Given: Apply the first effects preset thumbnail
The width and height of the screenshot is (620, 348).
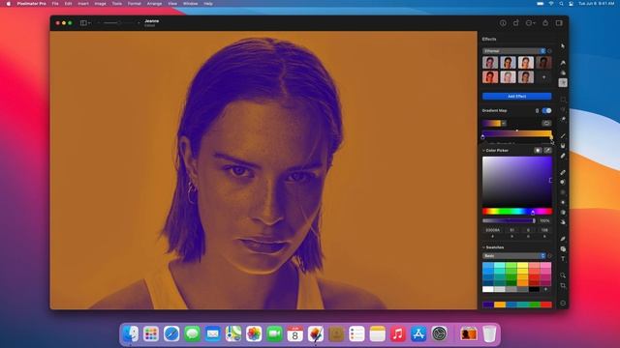Looking at the screenshot, I should tap(490, 62).
